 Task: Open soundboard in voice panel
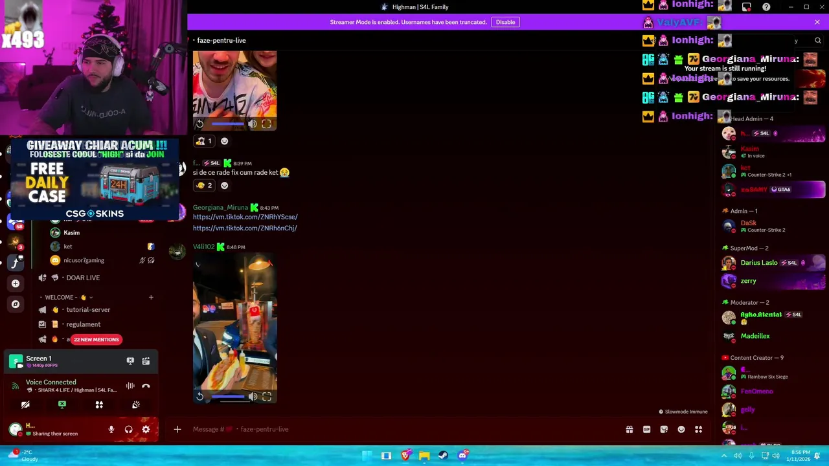[x=136, y=405]
